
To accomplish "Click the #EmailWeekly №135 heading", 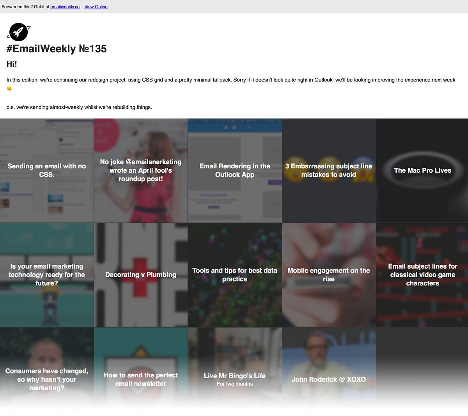I will (x=56, y=49).
